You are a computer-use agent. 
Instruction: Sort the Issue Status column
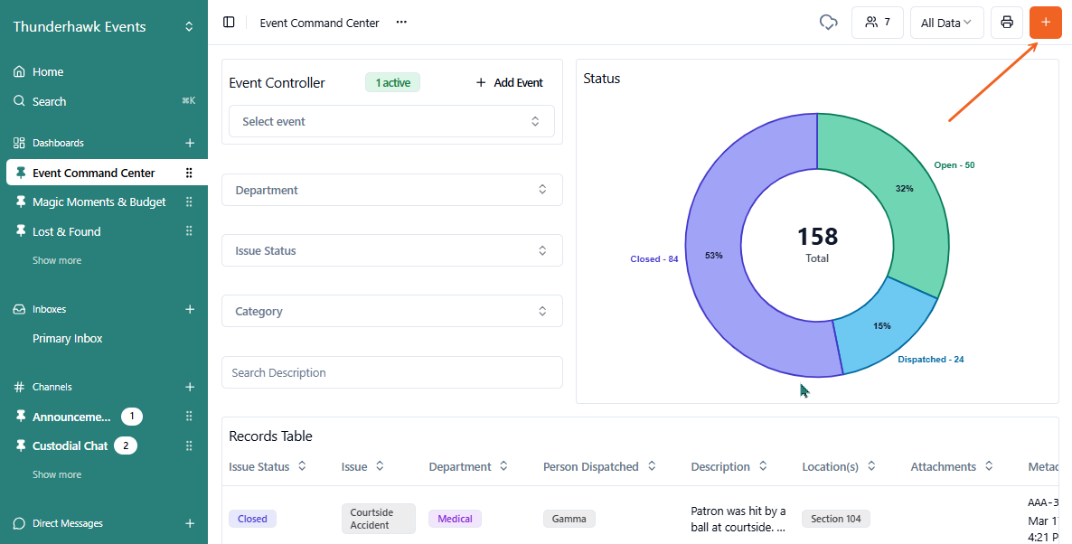[302, 467]
